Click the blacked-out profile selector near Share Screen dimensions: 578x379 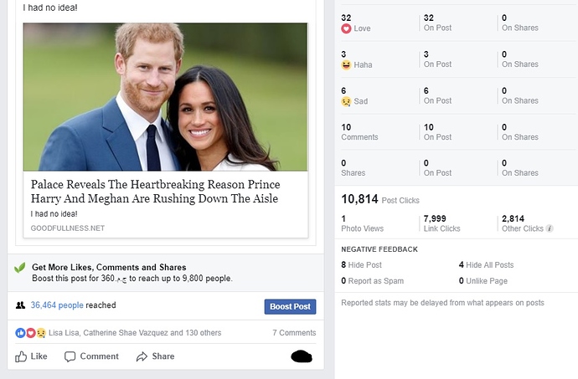[302, 356]
